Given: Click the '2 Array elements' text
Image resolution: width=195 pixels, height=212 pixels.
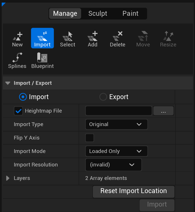Looking at the screenshot, I should (x=106, y=178).
